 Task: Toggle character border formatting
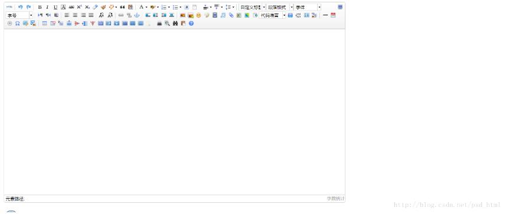[x=63, y=7]
